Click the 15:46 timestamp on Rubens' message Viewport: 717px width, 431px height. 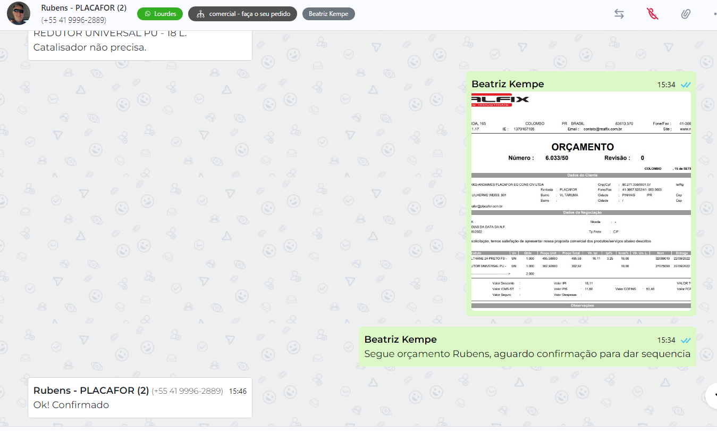coord(238,391)
